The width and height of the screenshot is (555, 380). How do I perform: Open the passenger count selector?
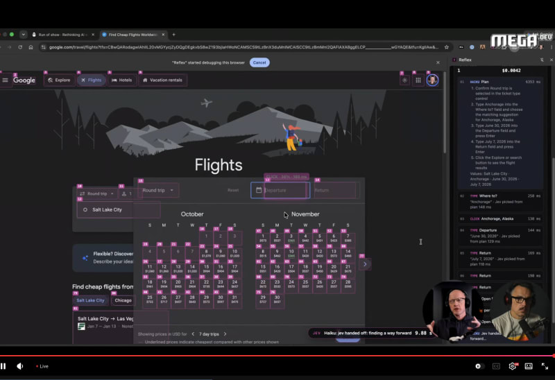(x=127, y=194)
